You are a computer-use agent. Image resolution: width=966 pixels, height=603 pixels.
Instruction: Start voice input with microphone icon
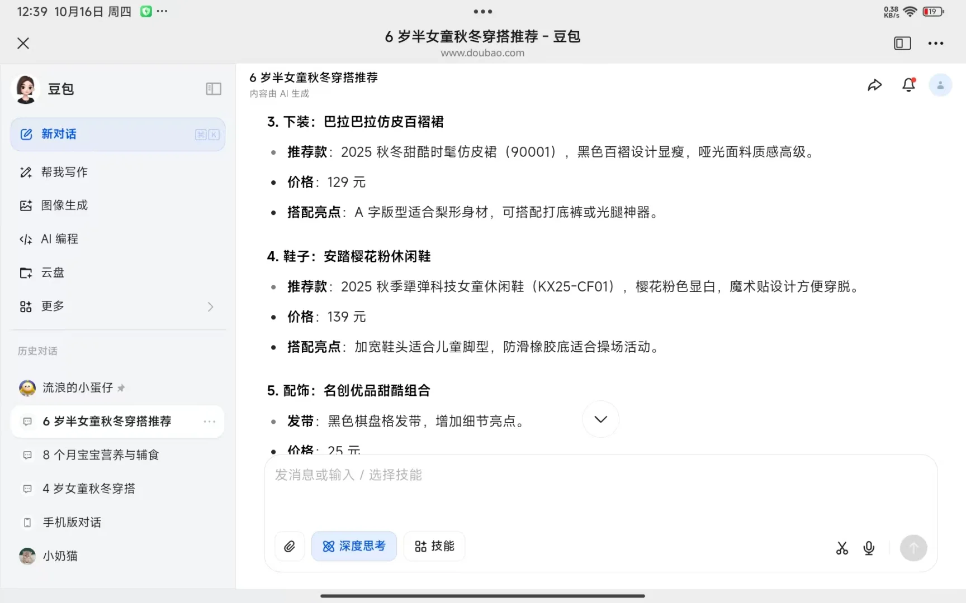point(869,548)
